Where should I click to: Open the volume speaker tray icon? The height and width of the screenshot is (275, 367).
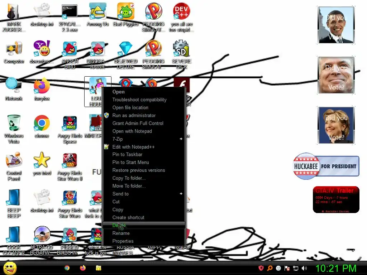click(x=304, y=268)
